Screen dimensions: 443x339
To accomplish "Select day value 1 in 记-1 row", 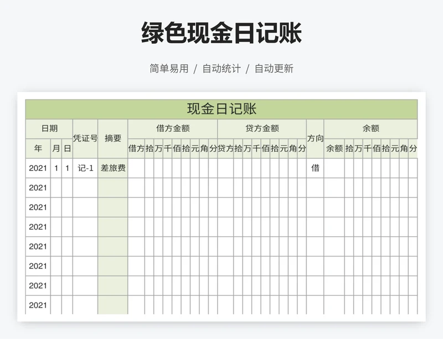I will coord(67,168).
